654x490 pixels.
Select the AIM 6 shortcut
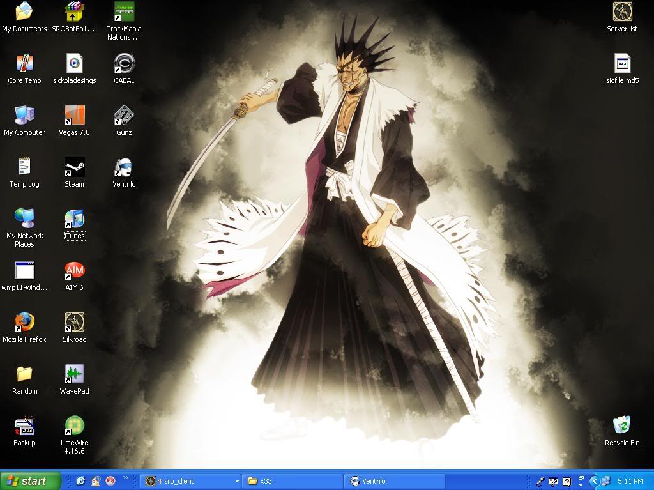tap(74, 276)
